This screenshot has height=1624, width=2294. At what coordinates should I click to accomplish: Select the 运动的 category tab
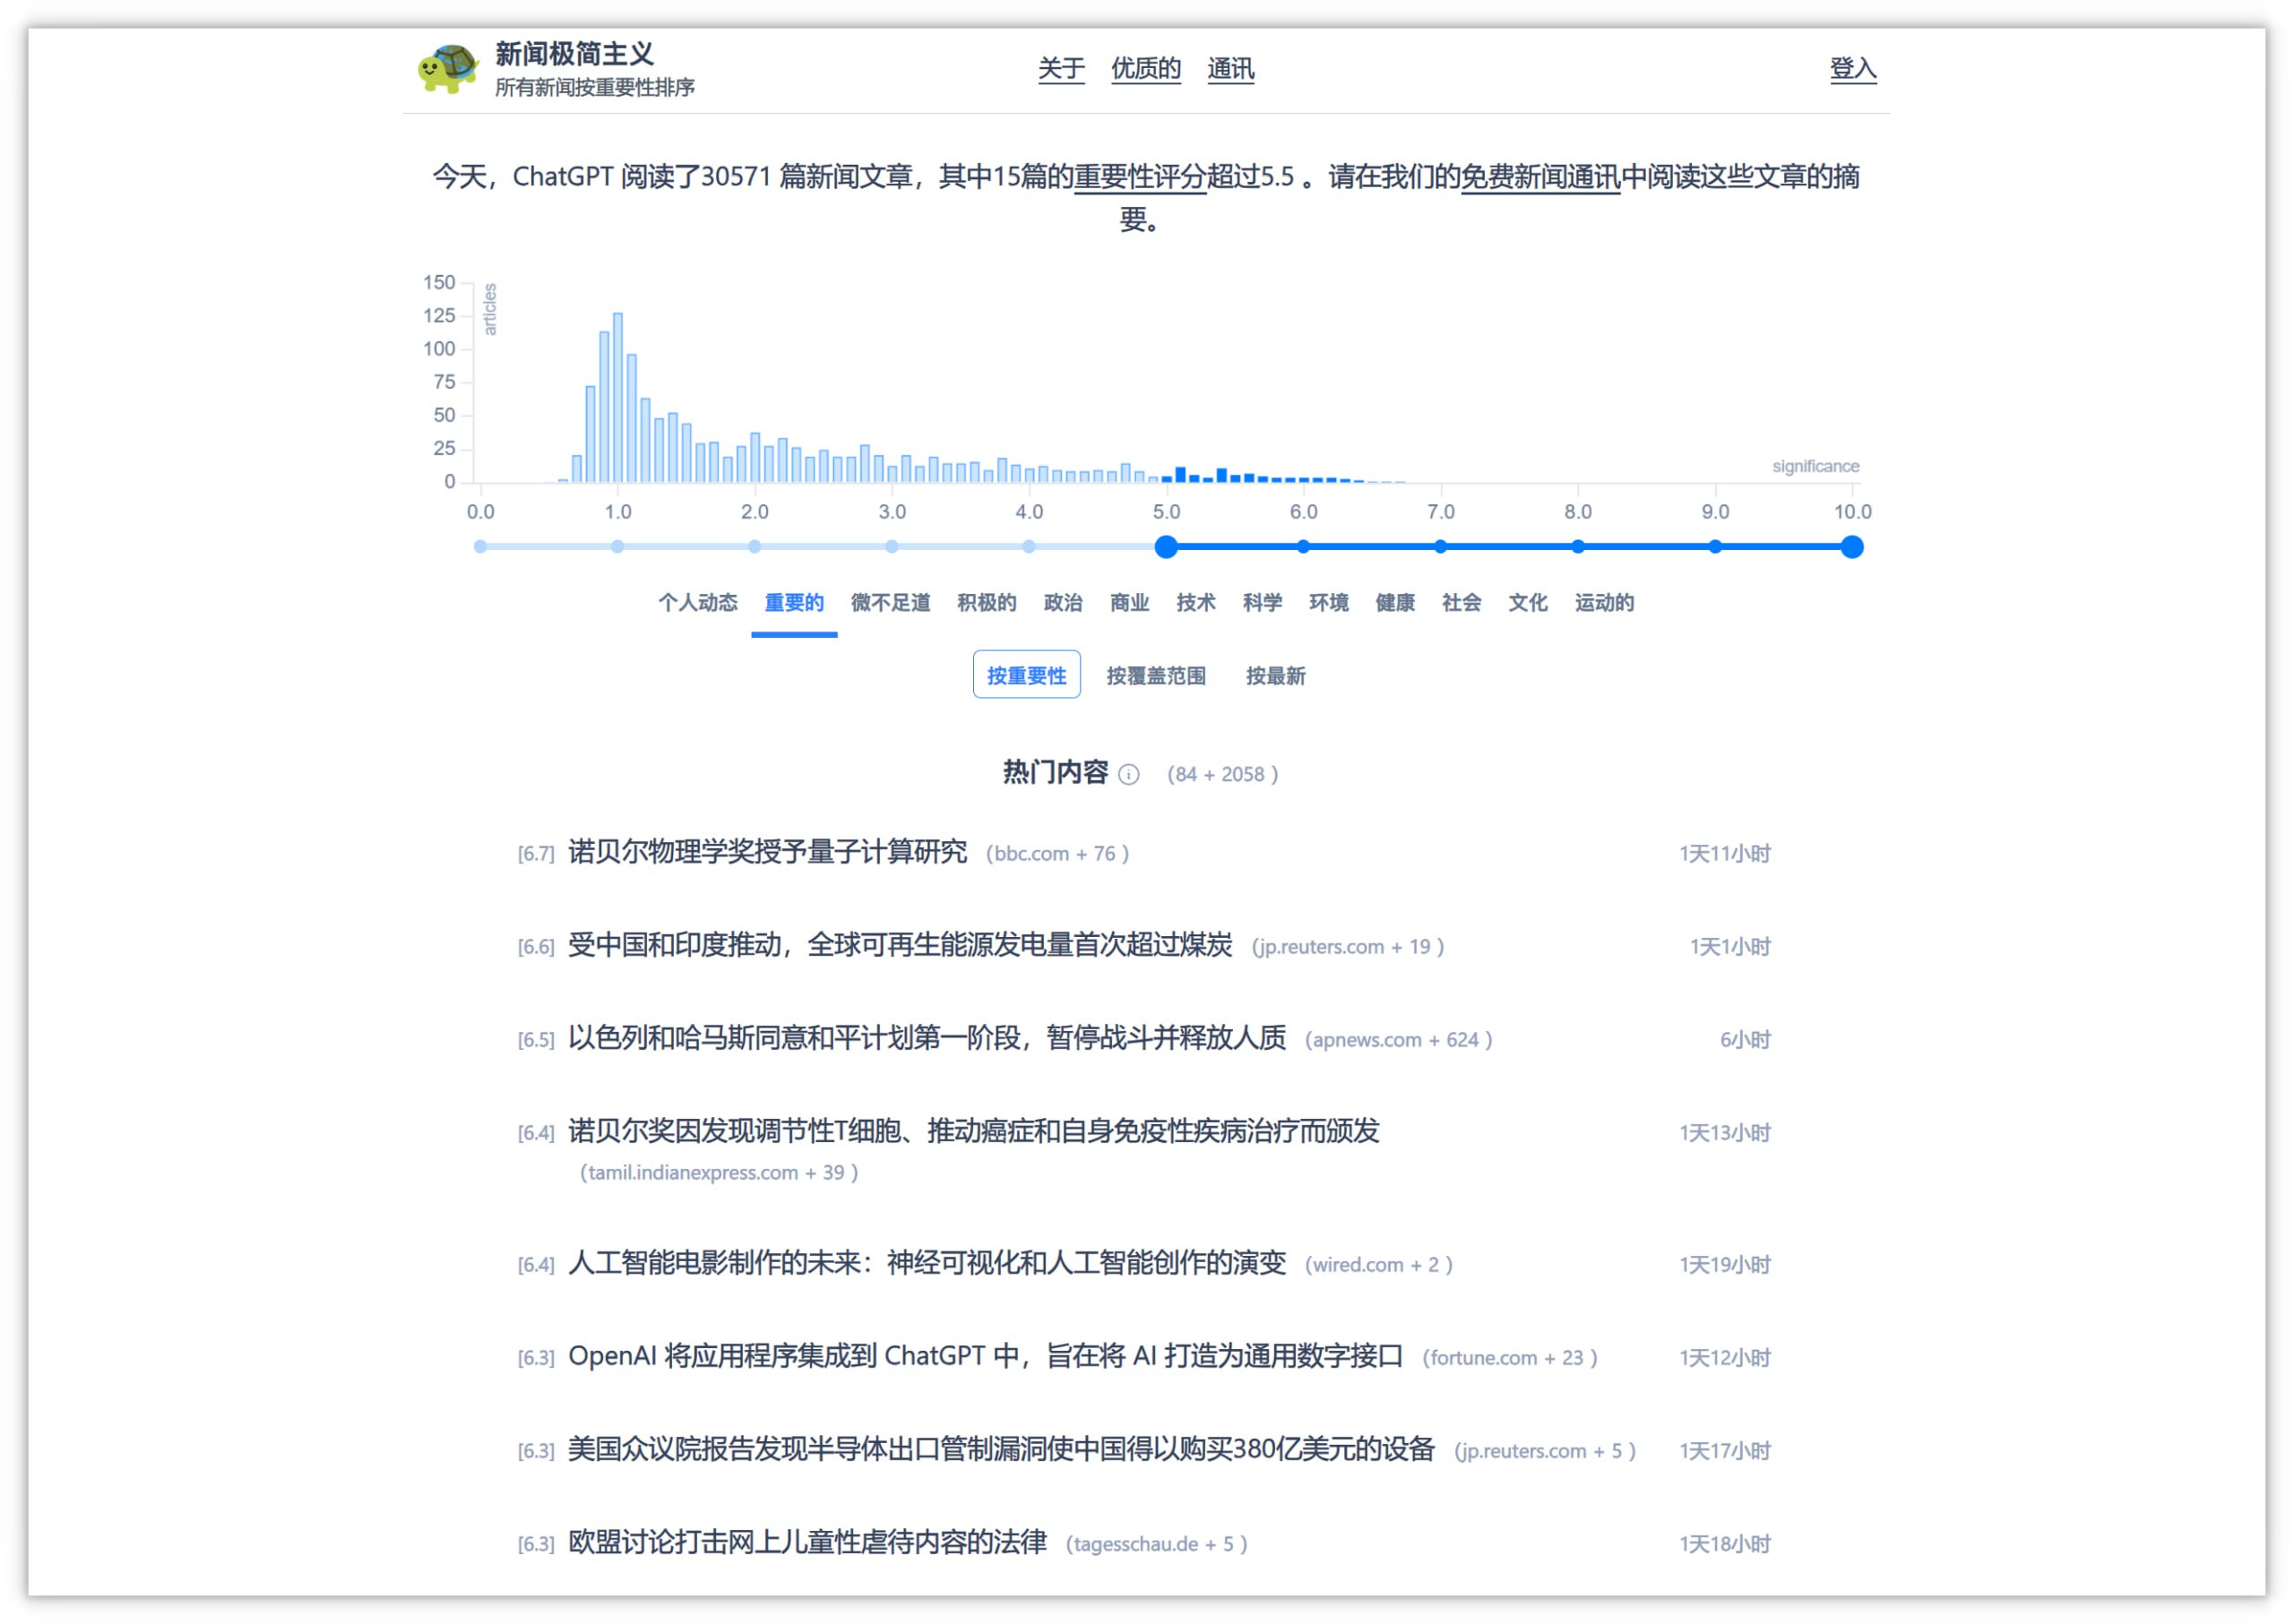click(x=1604, y=603)
